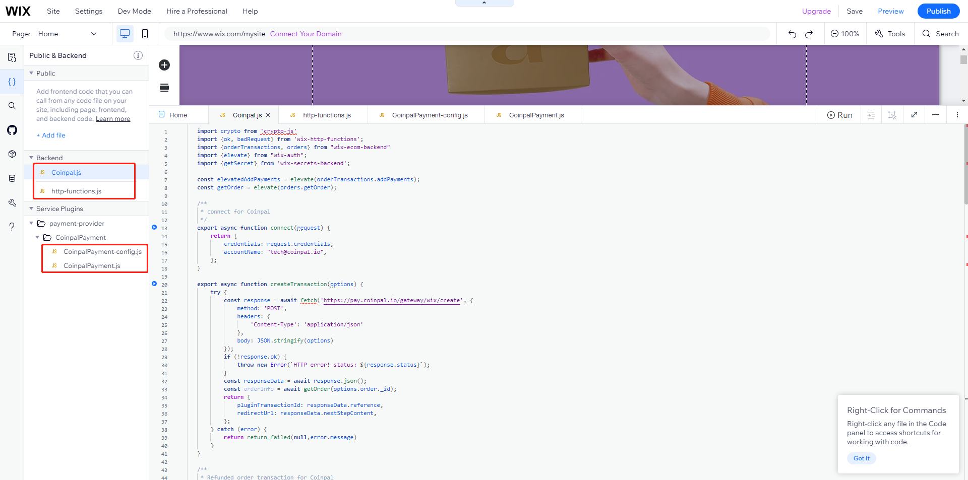
Task: Click + Add file
Action: pyautogui.click(x=51, y=135)
